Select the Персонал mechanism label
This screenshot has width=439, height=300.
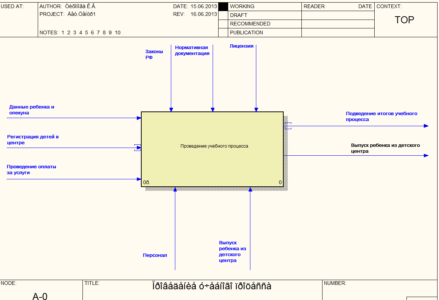pos(155,255)
